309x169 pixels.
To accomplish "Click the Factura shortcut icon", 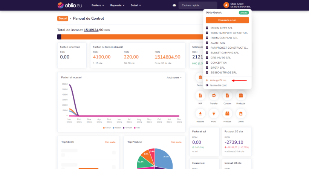I will coord(200,77).
